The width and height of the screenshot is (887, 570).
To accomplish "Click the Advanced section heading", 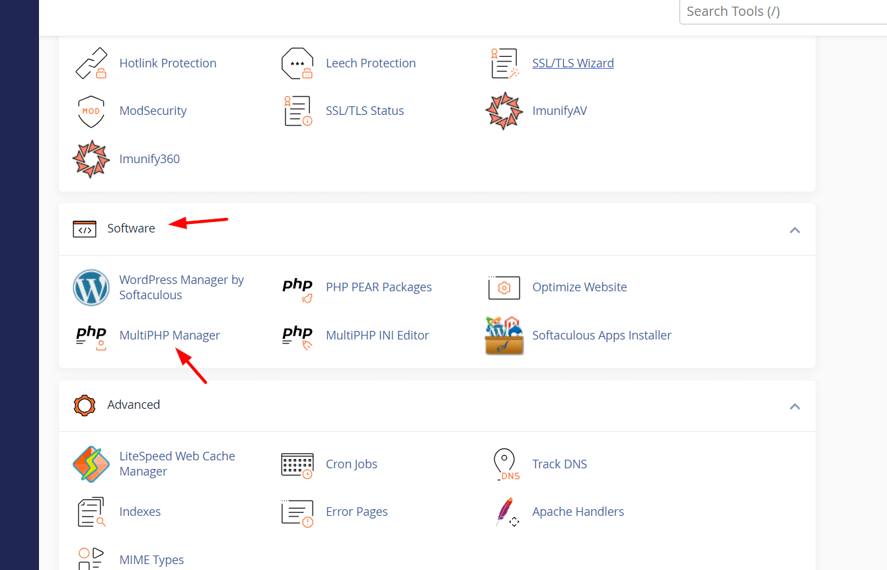I will tap(134, 405).
